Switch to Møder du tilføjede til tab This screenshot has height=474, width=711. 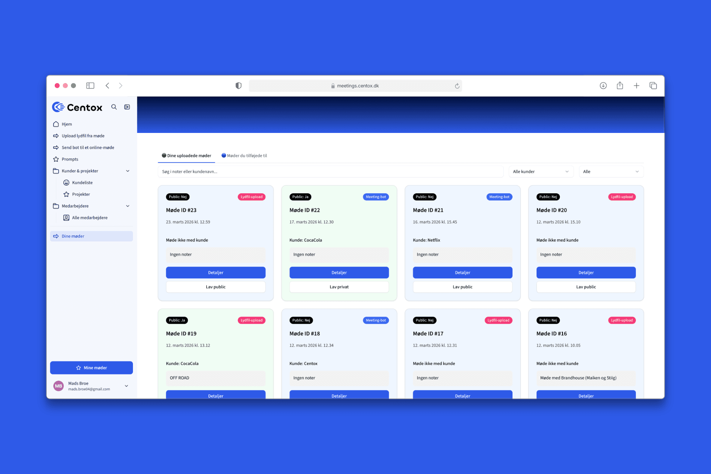pyautogui.click(x=244, y=156)
